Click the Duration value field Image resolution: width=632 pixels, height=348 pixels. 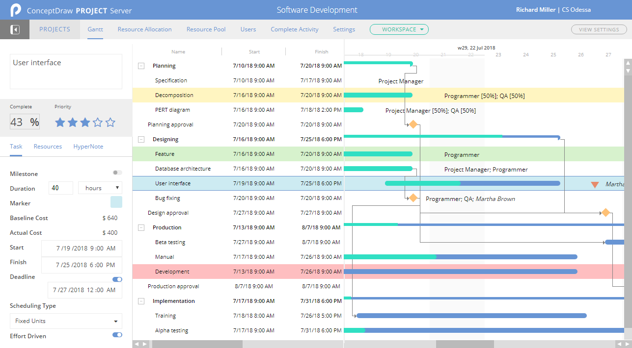[x=61, y=188]
